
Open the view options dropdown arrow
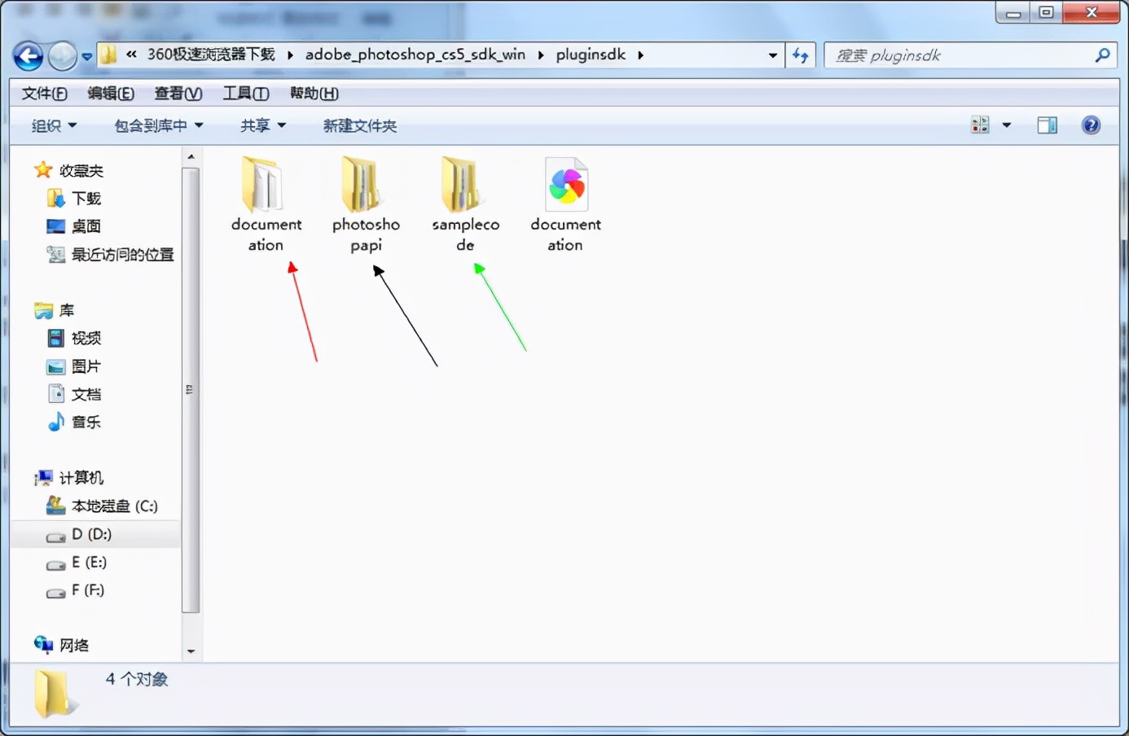tap(1007, 125)
